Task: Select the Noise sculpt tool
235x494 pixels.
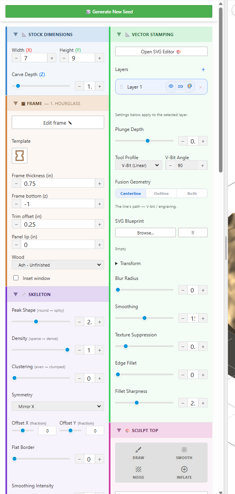Action: click(138, 473)
